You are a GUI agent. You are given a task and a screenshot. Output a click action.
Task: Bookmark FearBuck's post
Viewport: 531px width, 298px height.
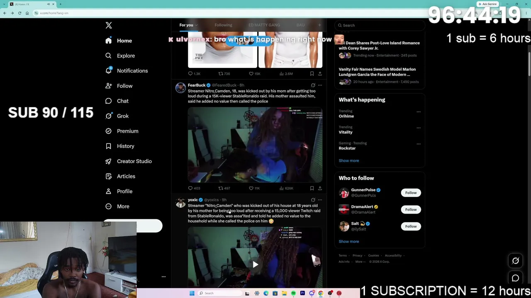point(312,188)
